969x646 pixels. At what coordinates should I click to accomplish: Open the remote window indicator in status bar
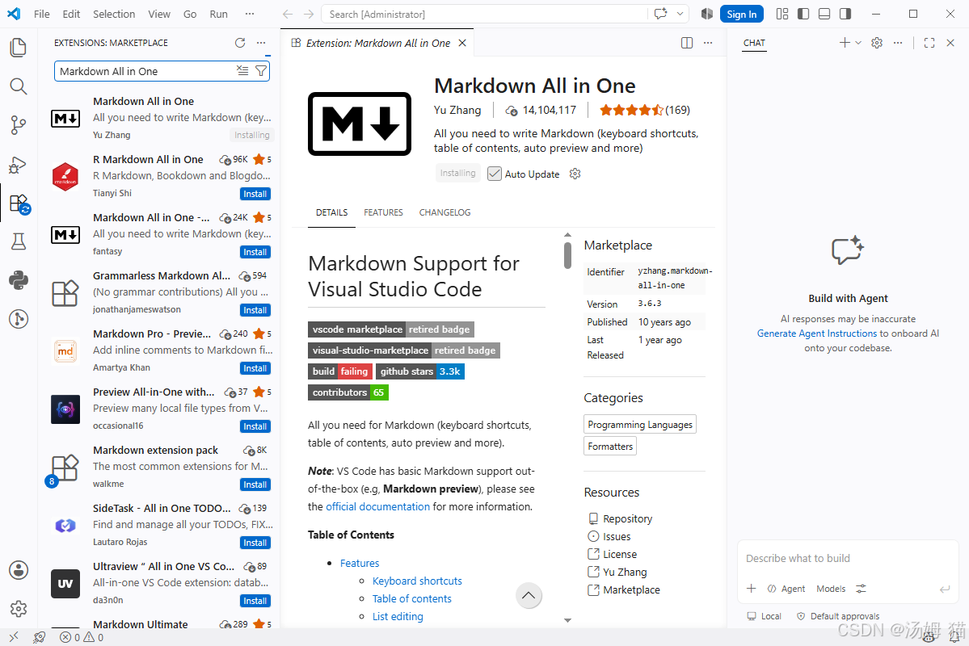point(14,637)
